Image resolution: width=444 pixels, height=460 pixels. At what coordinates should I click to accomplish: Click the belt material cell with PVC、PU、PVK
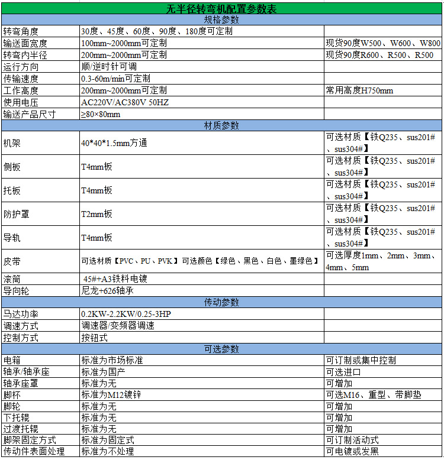pyautogui.click(x=201, y=261)
